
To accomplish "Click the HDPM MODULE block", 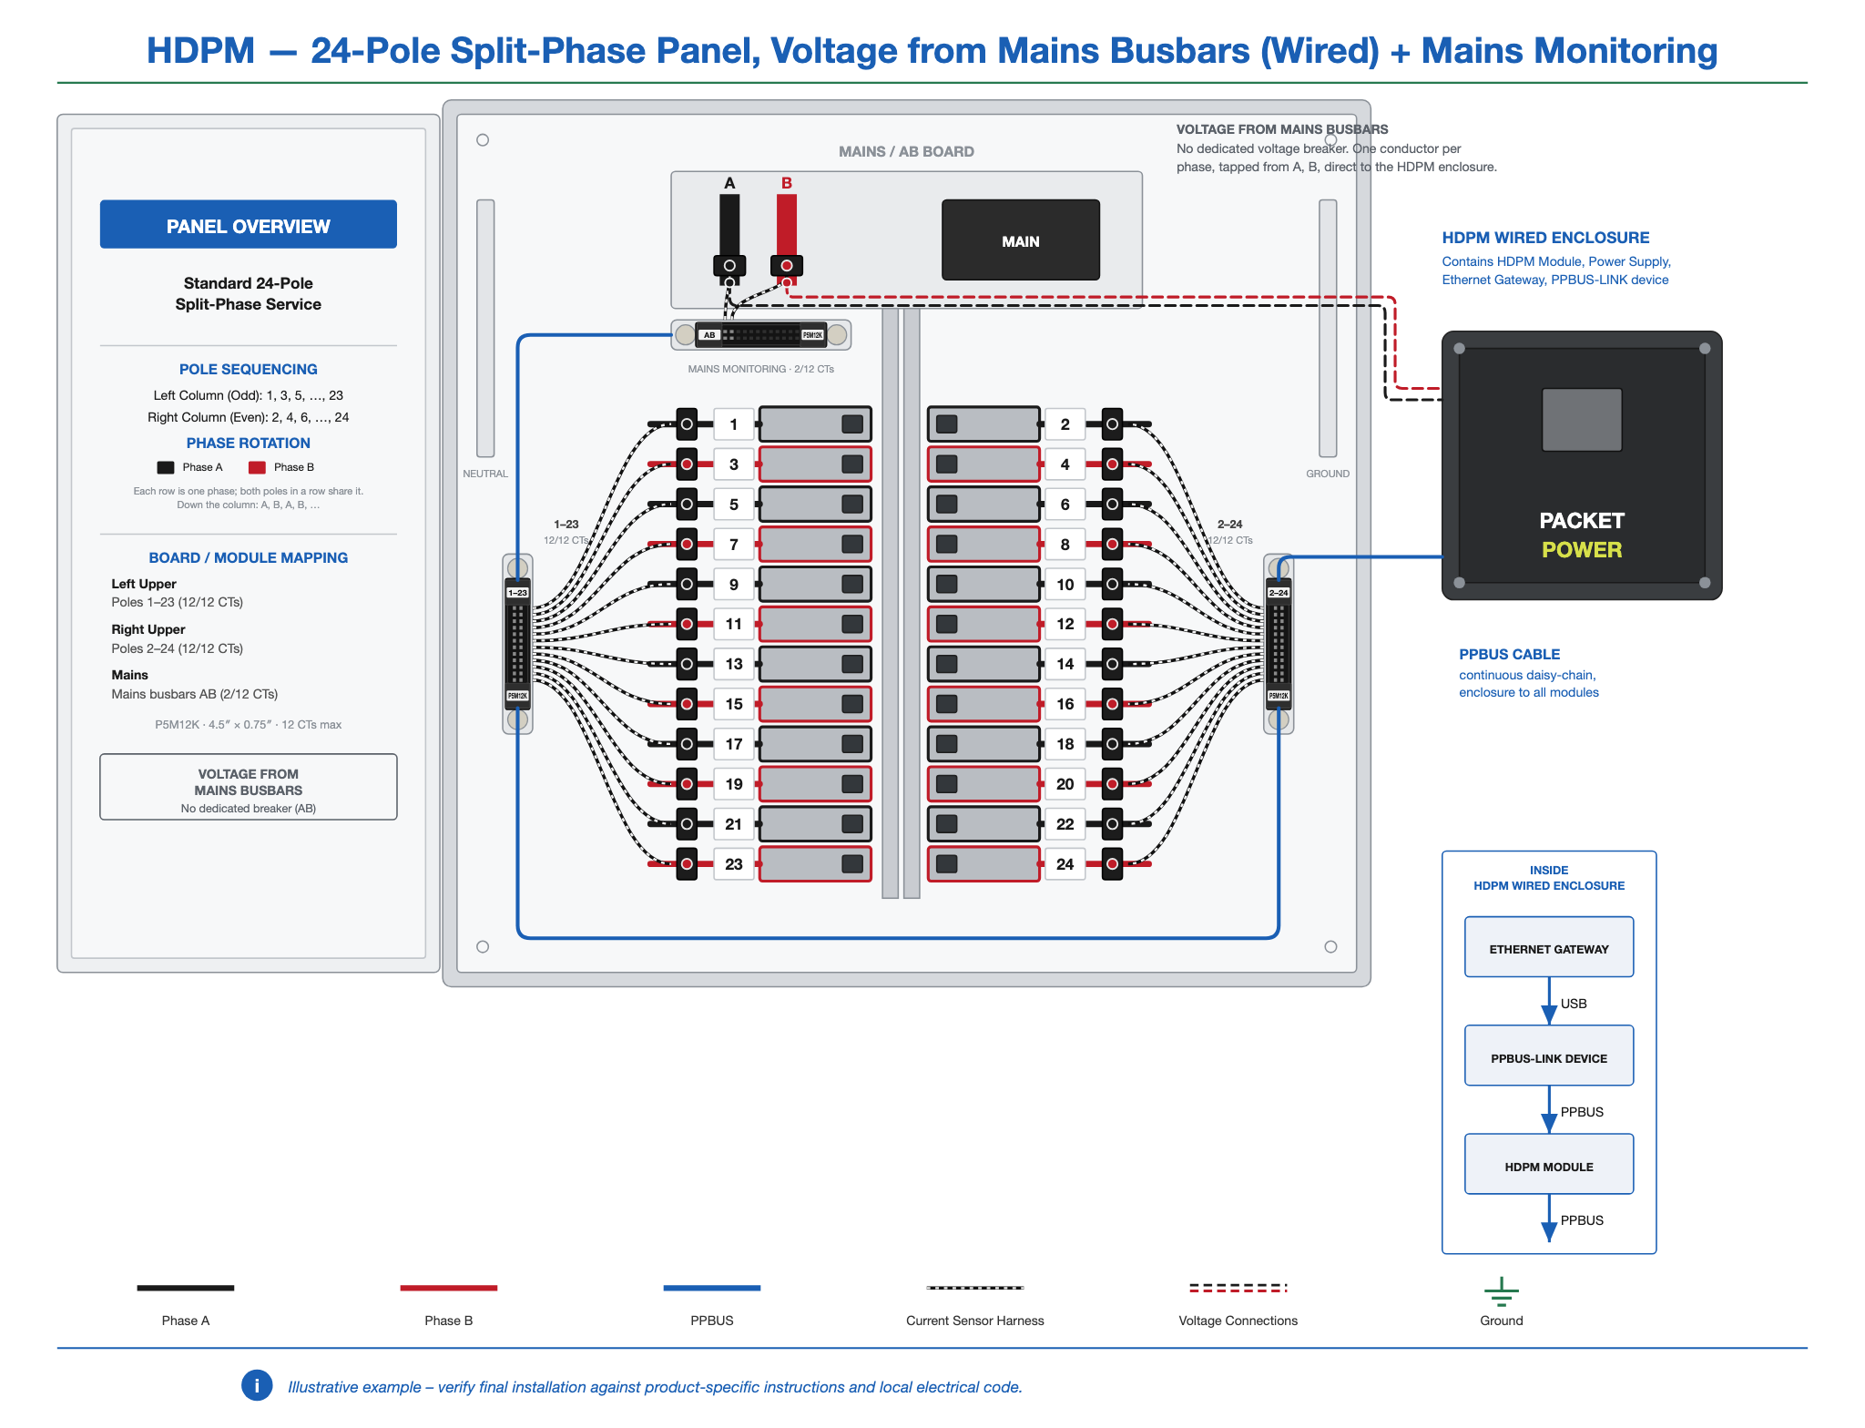I will [1548, 1165].
